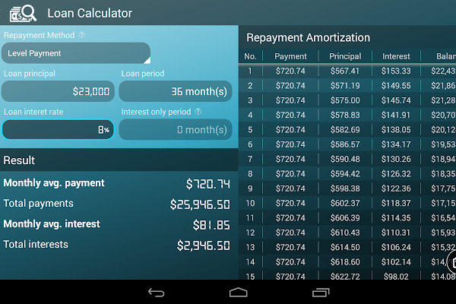Select interest $153.33 in row 1
The image size is (456, 304).
396,71
